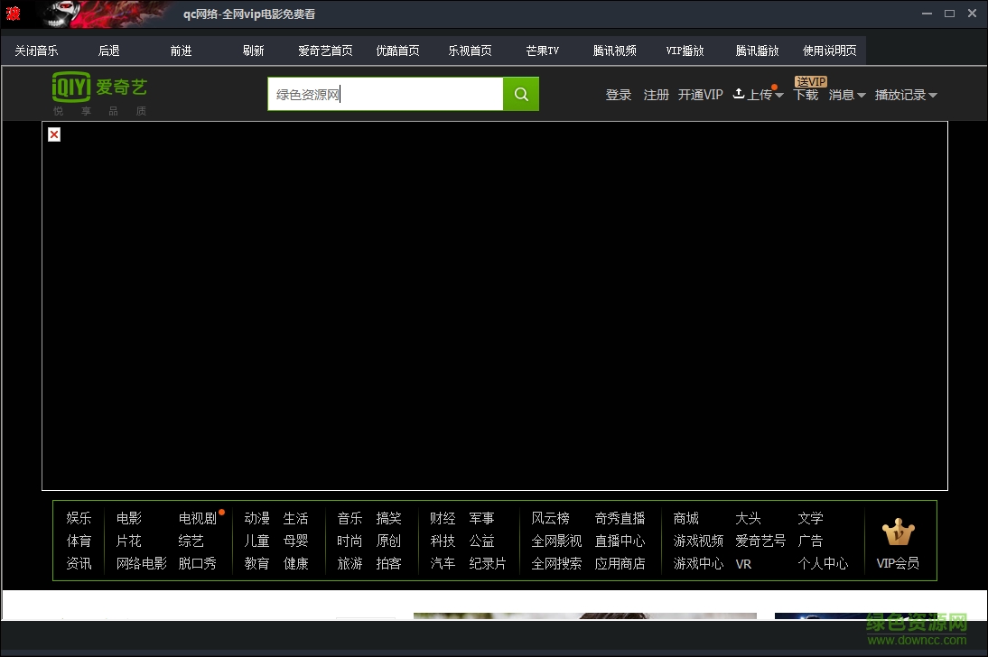The width and height of the screenshot is (988, 657).
Task: Open the 脱口秀 category
Action: coord(197,563)
